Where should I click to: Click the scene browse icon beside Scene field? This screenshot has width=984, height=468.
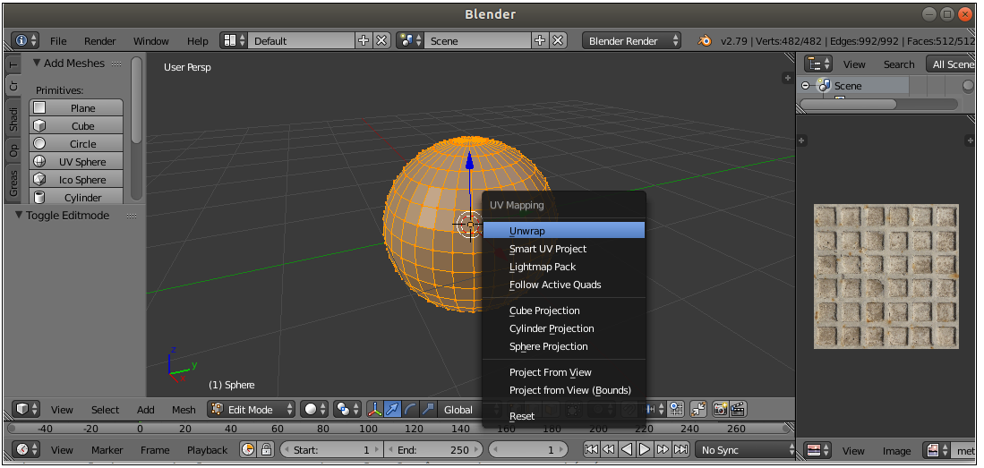(x=410, y=41)
